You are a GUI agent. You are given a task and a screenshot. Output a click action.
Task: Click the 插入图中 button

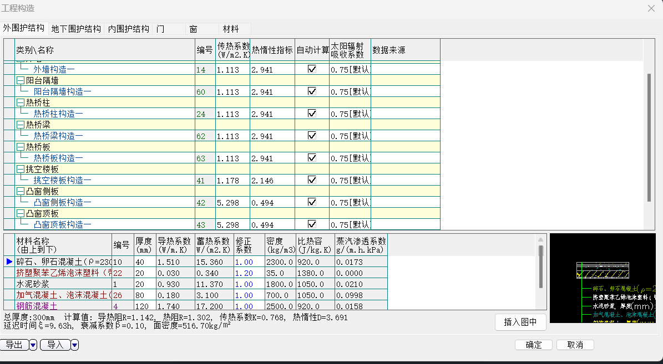(520, 322)
